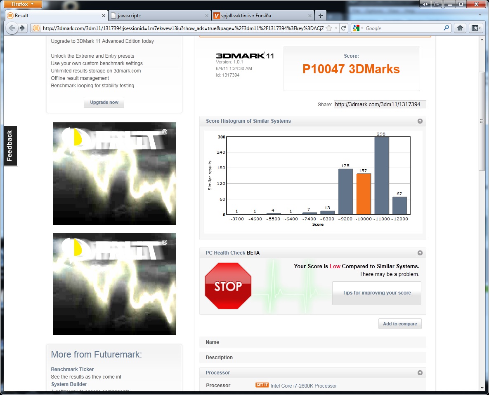
Task: Collapse the Score Histogram section
Action: click(420, 121)
